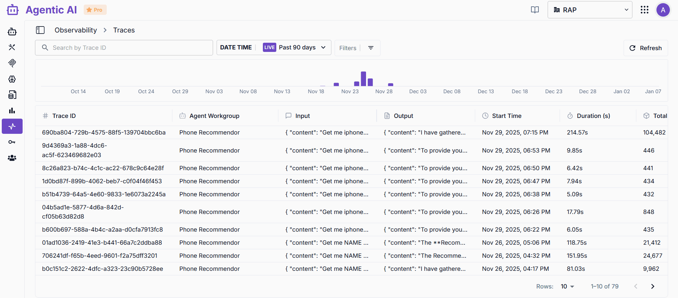The height and width of the screenshot is (298, 678).
Task: Open trace 690ba804-729b-4575-88f5-139704bbc6ba
Action: (x=104, y=132)
